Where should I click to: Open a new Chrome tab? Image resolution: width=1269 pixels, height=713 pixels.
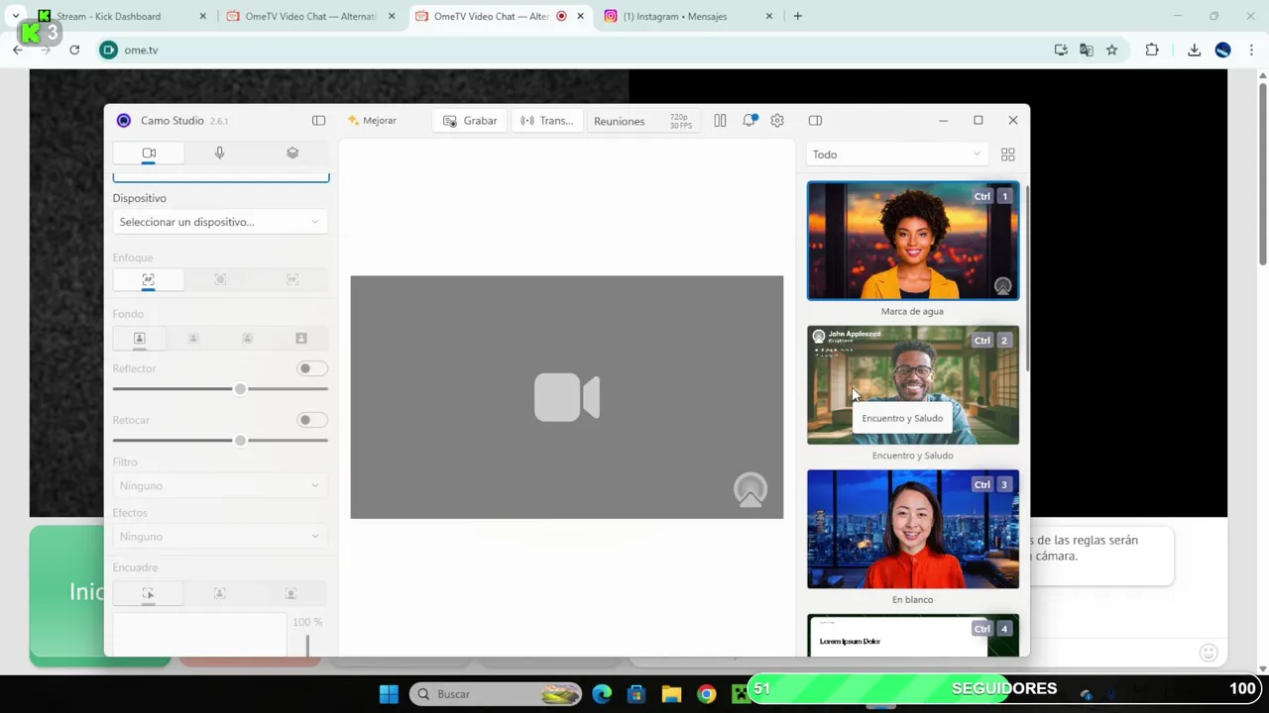pos(797,16)
